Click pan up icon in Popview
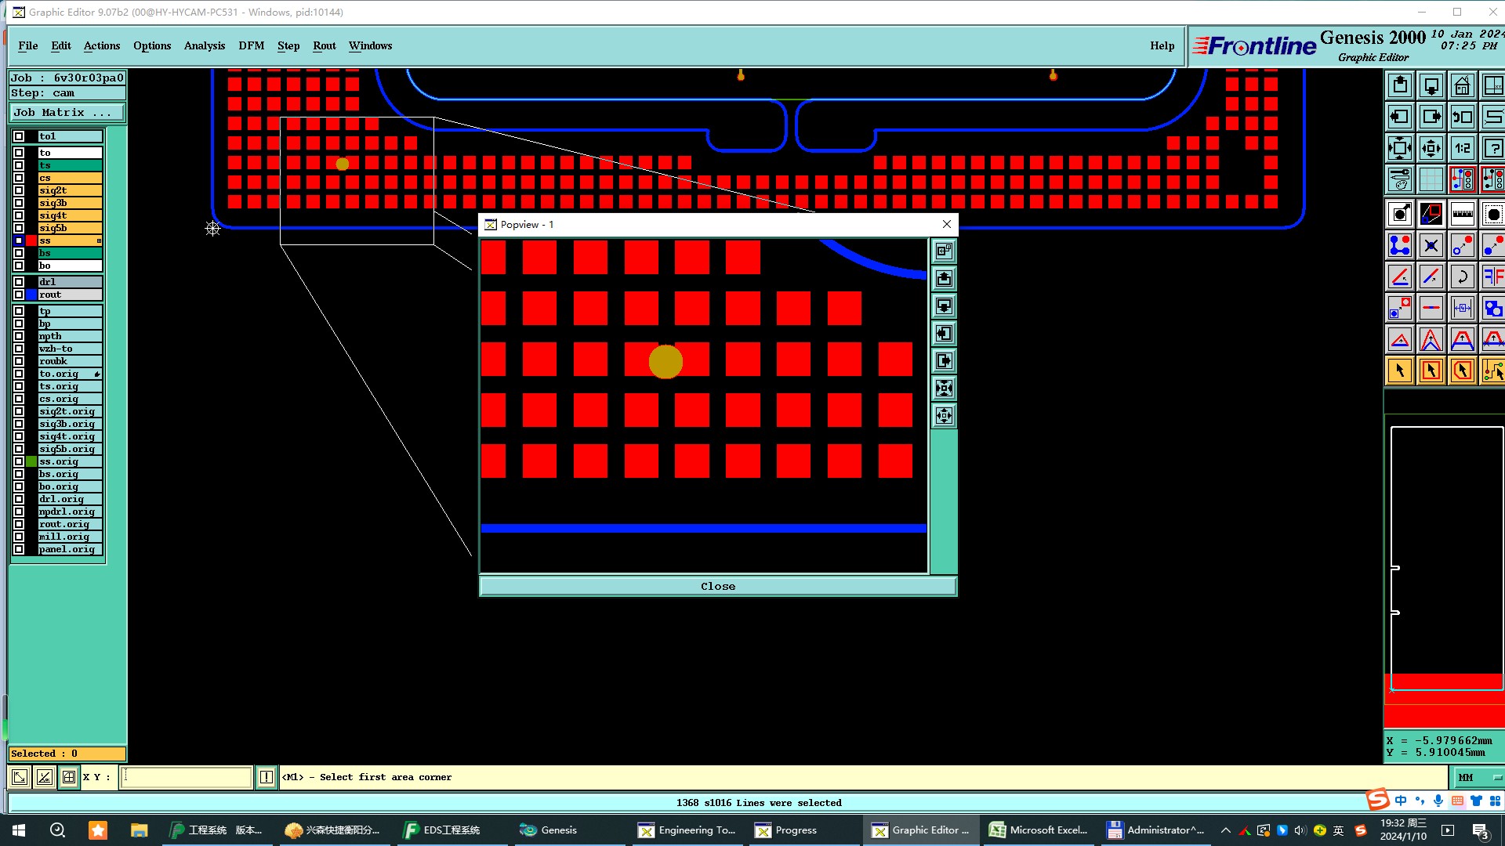1505x846 pixels. tap(944, 279)
